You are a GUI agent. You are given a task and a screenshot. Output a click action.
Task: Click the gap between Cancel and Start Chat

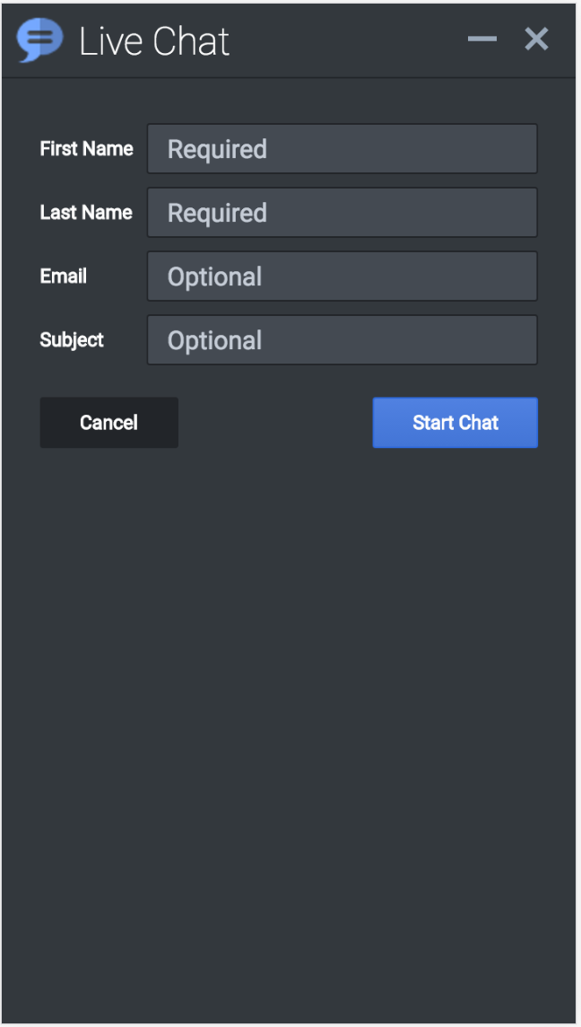275,423
